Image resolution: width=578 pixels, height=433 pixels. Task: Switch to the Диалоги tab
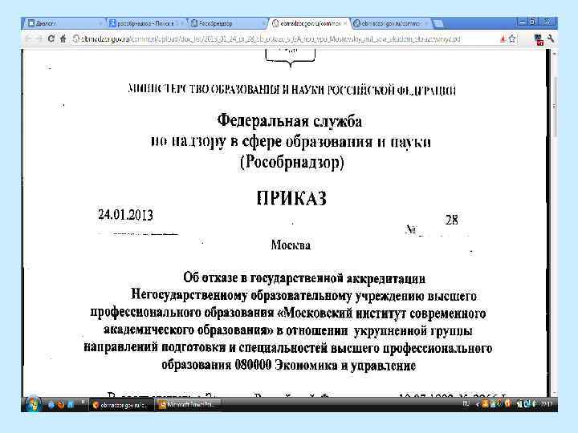point(64,23)
